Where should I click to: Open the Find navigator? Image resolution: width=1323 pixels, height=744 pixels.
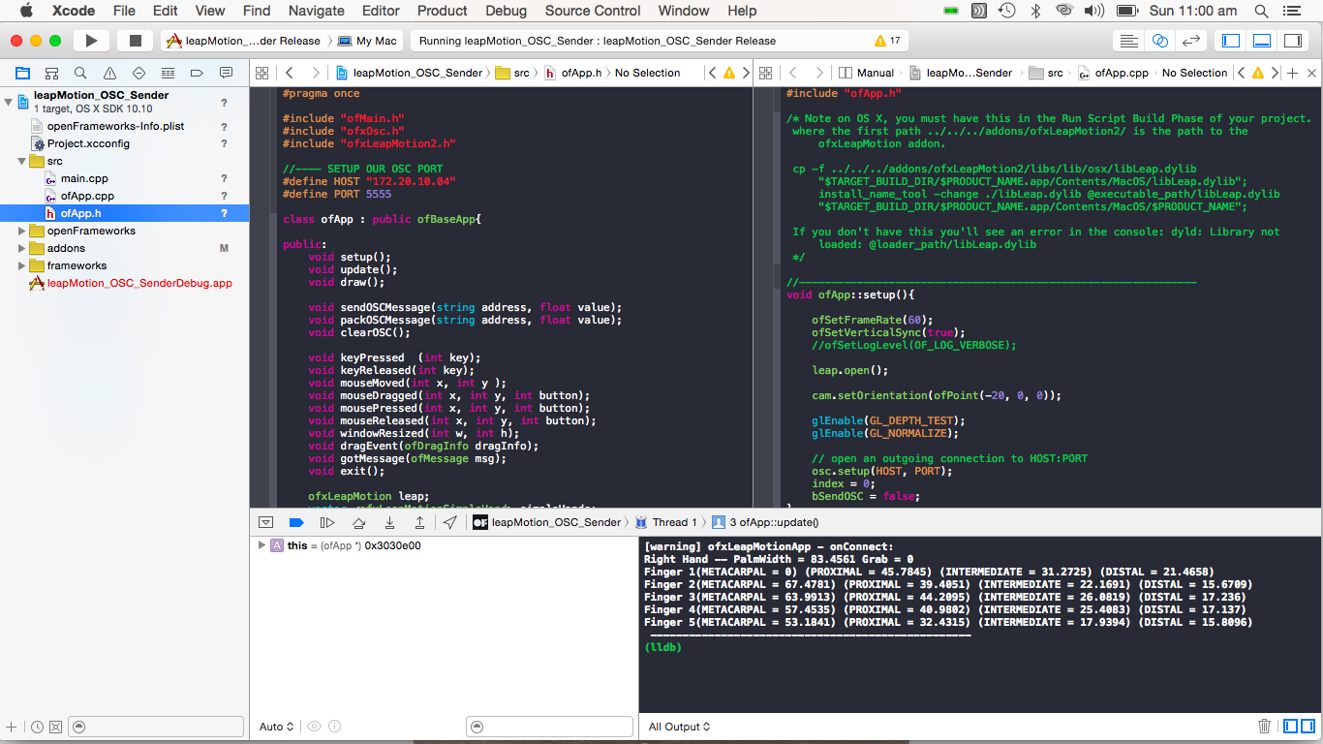point(80,73)
